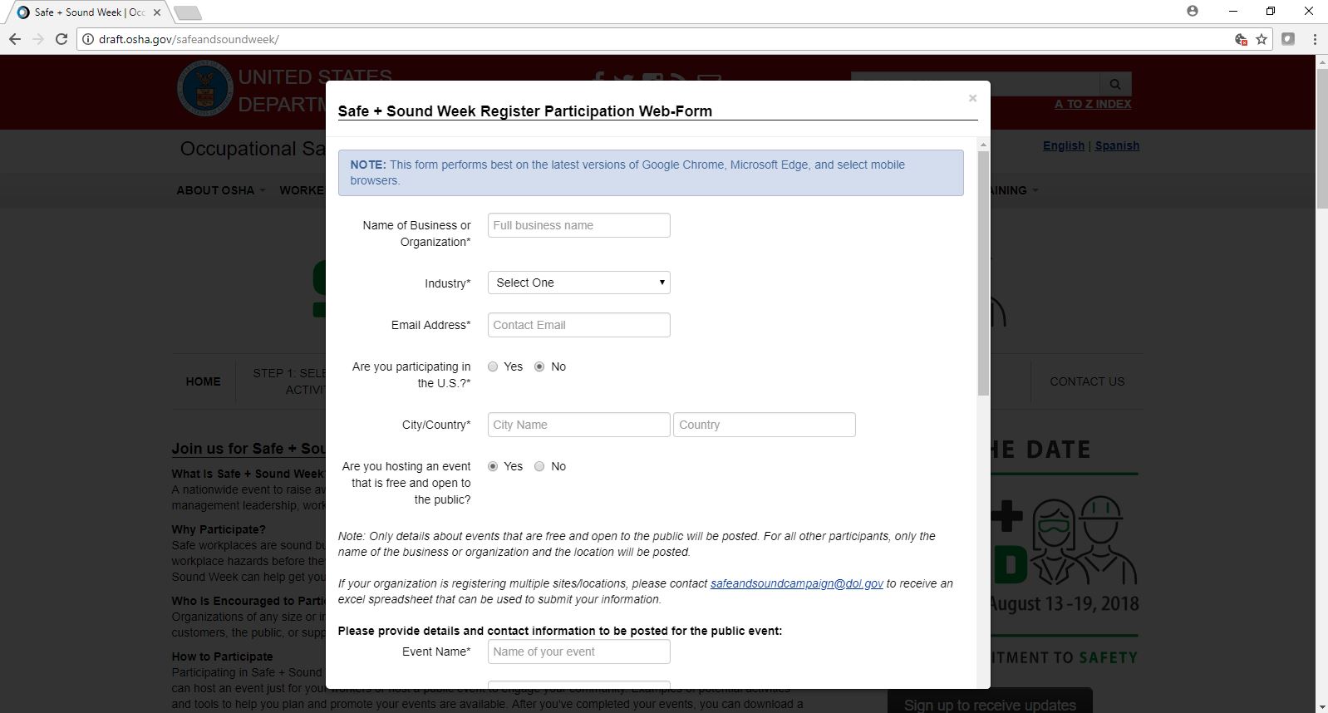This screenshot has width=1328, height=713.
Task: Close the registration web-form dialog
Action: click(x=972, y=98)
